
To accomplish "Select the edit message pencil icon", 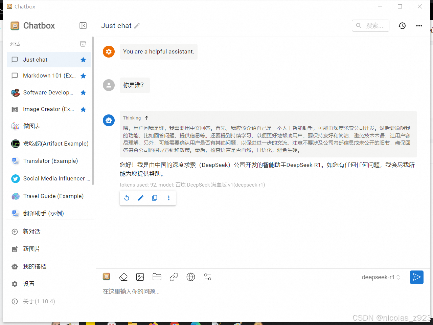I will point(141,198).
